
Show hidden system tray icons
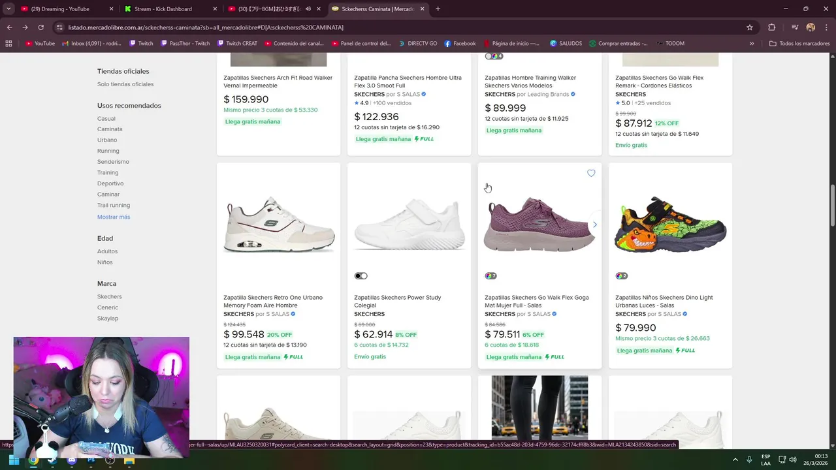735,460
